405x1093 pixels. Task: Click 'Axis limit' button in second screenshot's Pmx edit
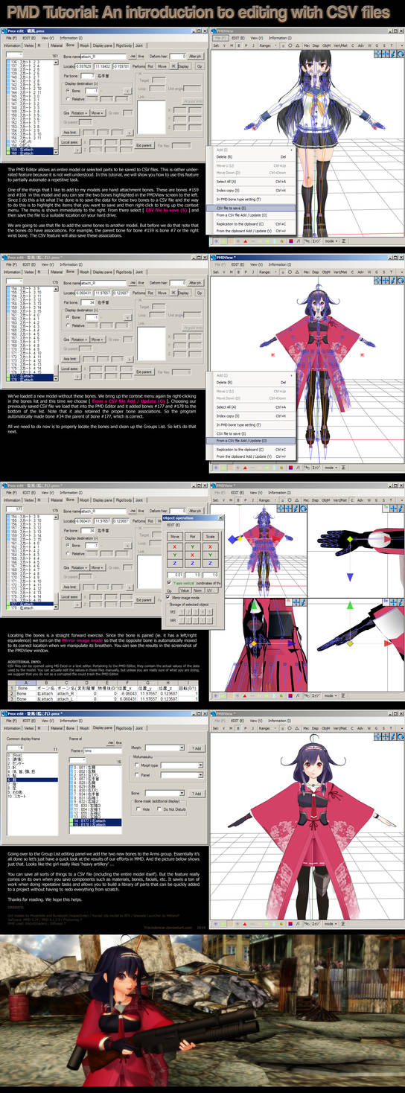click(70, 359)
